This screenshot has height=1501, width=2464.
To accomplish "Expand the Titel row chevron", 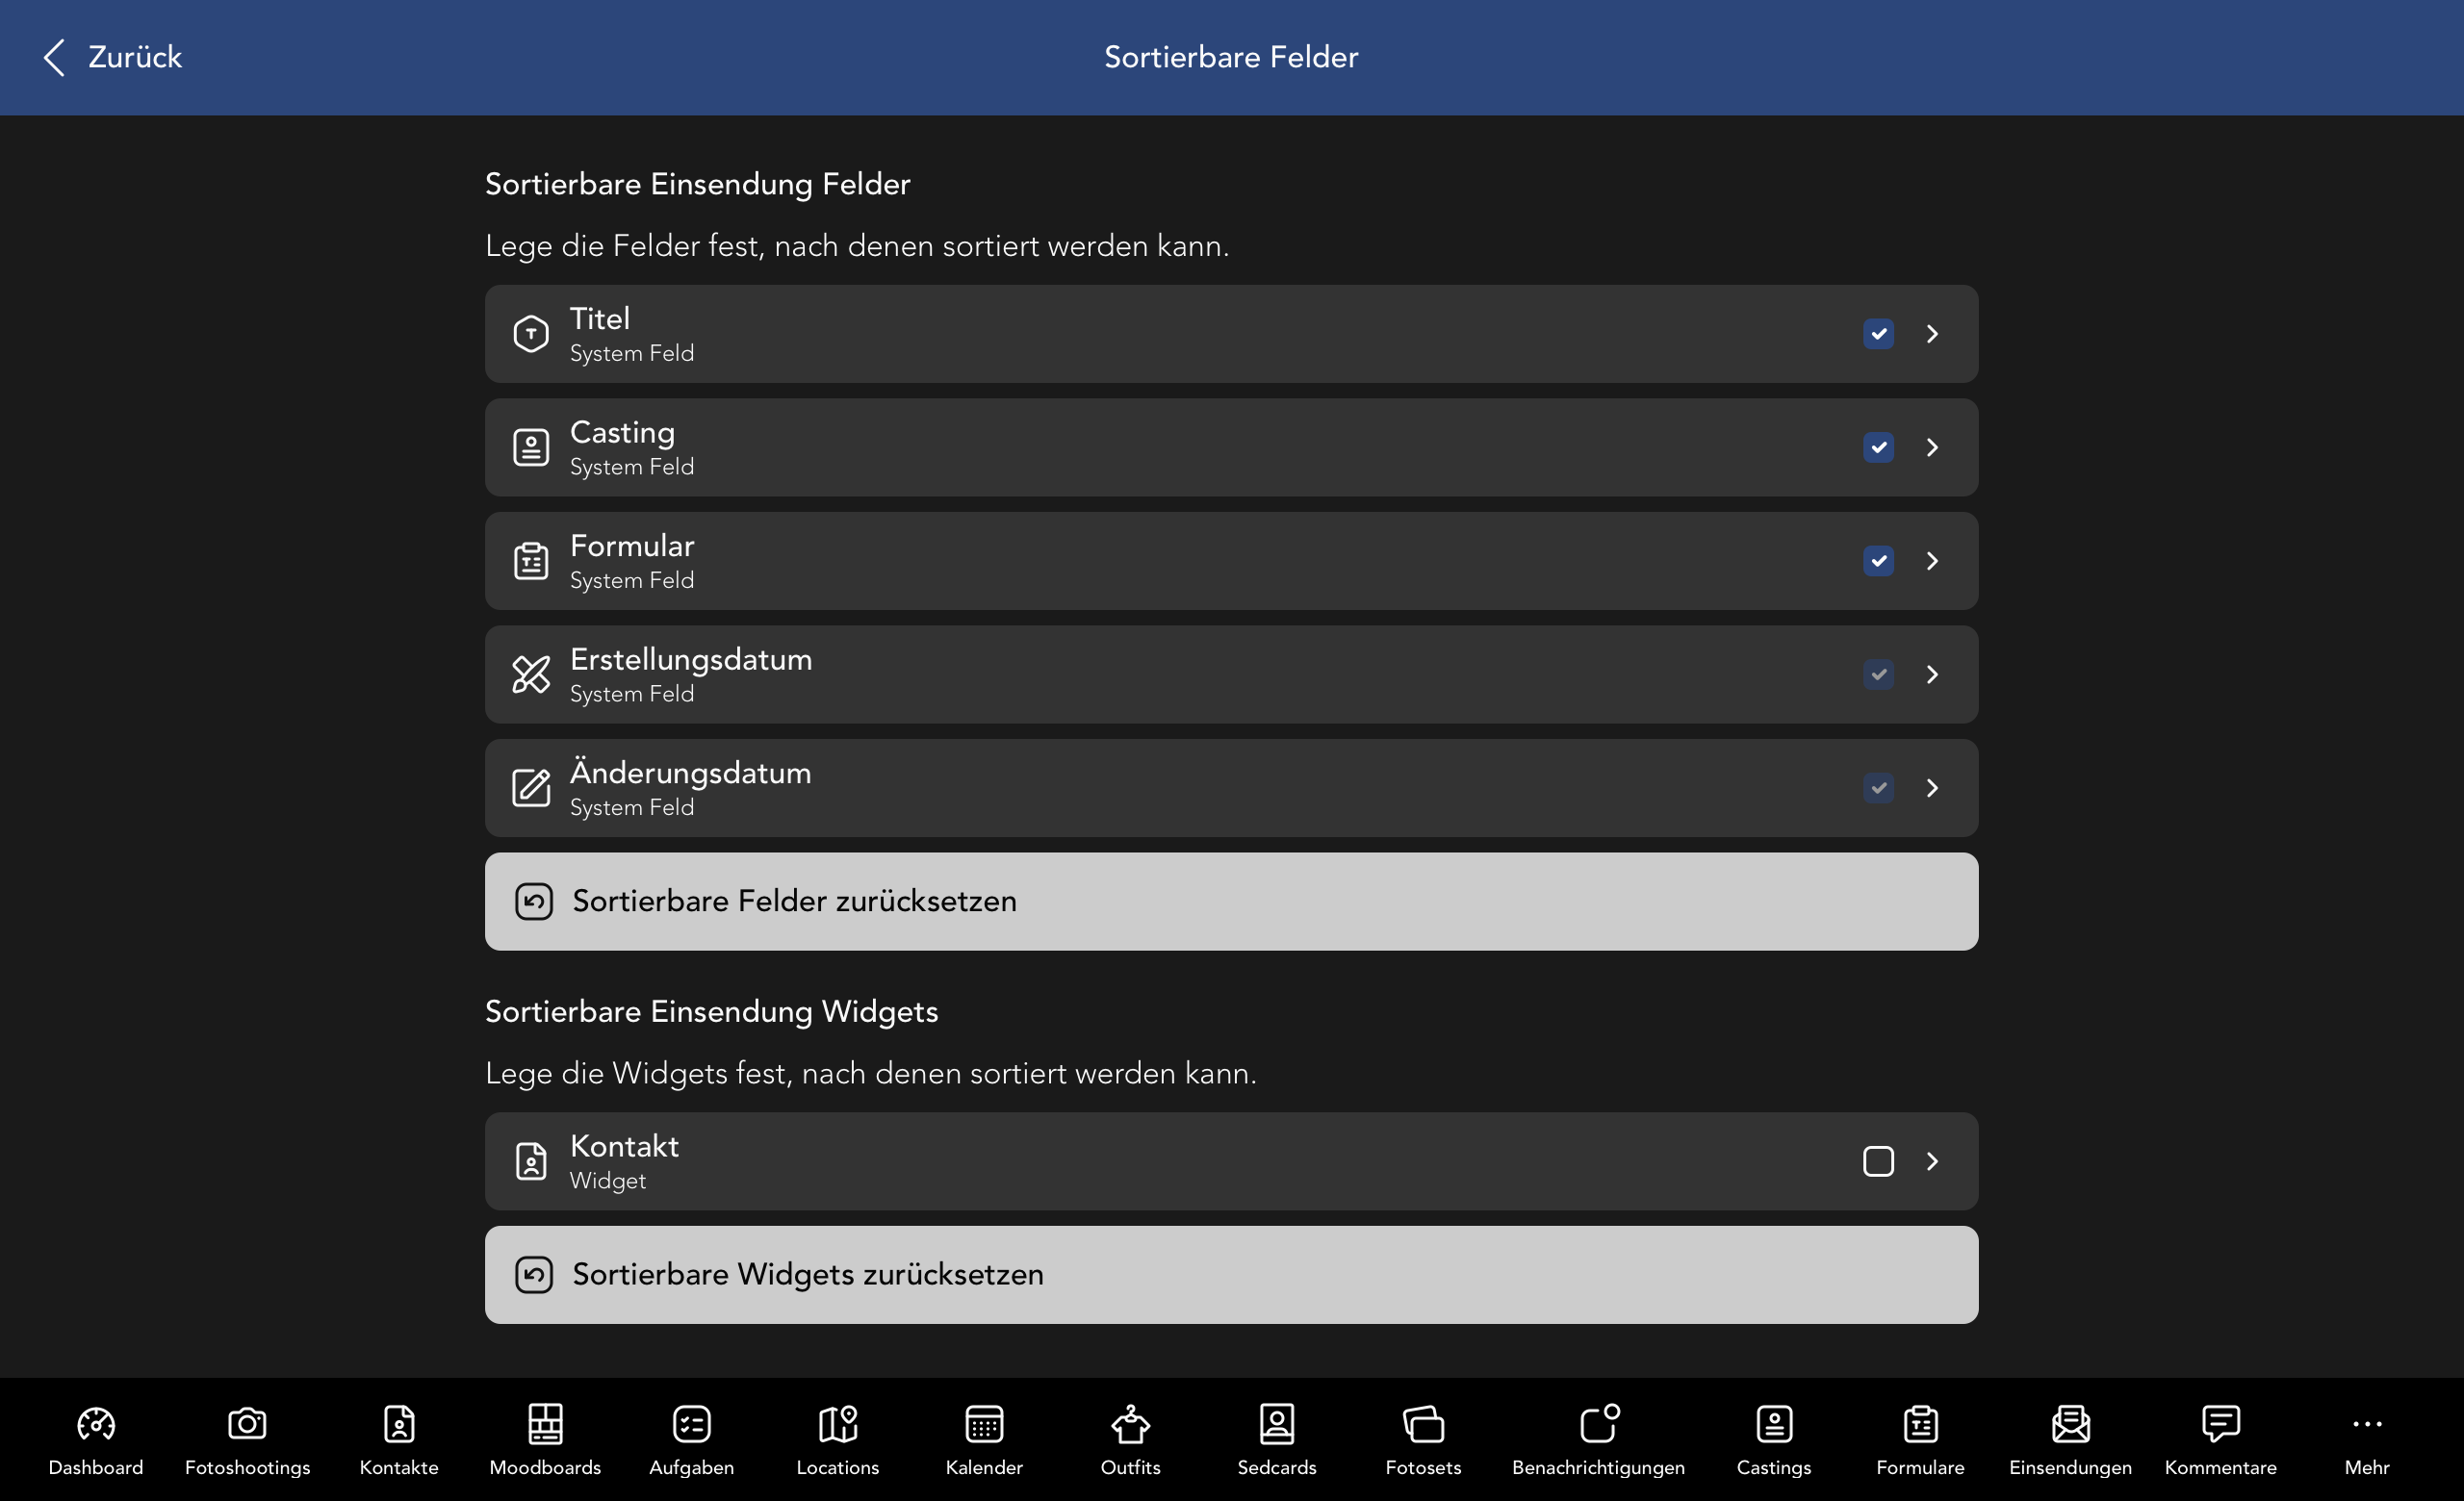I will pos(1932,334).
